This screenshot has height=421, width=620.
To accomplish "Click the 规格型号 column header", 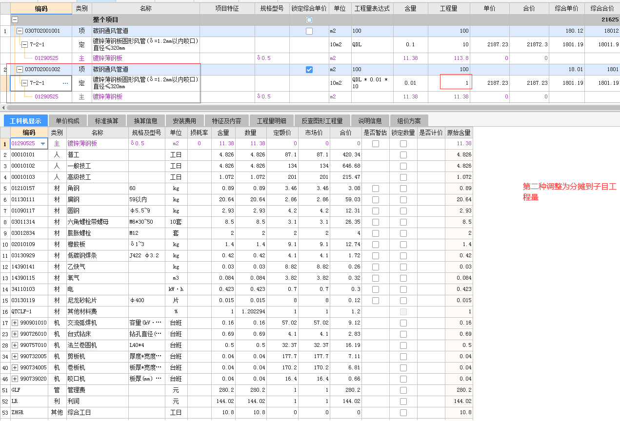I will pyautogui.click(x=272, y=9).
